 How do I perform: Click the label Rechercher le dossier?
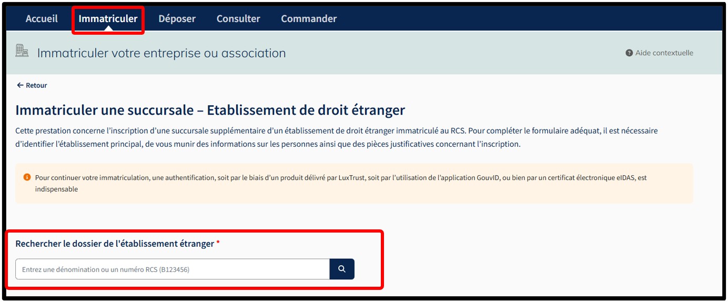(115, 244)
